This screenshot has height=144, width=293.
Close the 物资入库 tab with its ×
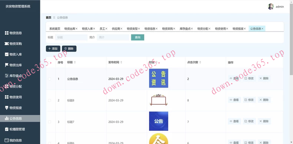point(94,29)
